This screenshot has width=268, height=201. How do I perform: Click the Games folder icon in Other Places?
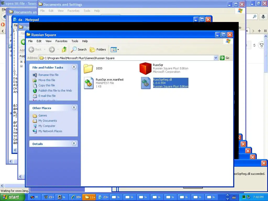tap(35, 116)
